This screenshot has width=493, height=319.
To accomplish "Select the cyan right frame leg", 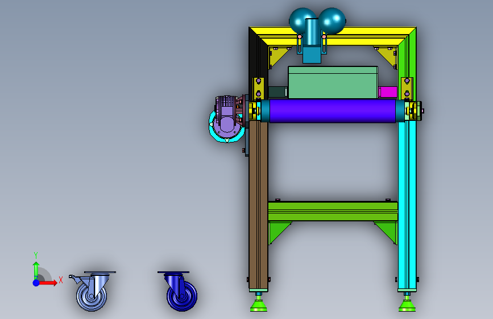I will (407, 205).
